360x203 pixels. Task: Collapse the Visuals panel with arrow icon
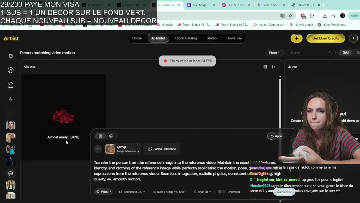click(274, 67)
